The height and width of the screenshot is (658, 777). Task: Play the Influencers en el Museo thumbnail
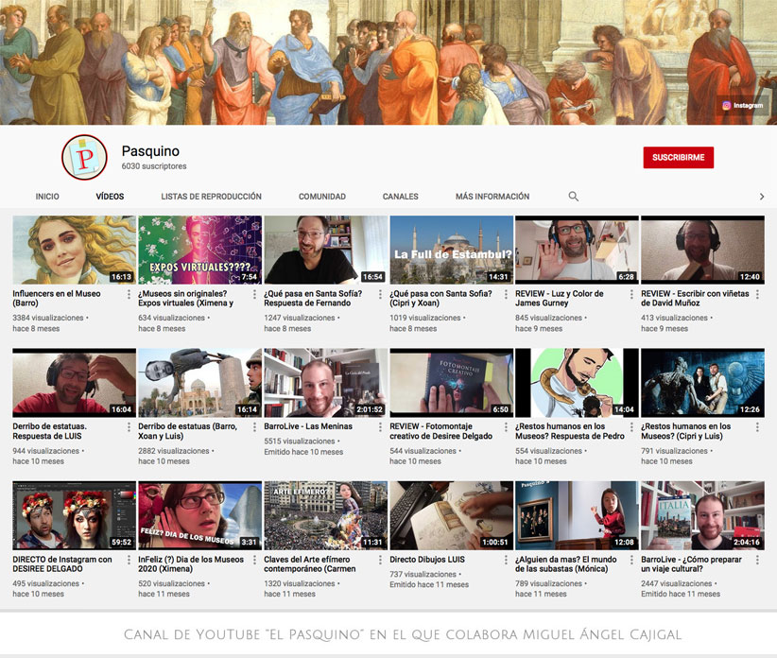pyautogui.click(x=75, y=250)
